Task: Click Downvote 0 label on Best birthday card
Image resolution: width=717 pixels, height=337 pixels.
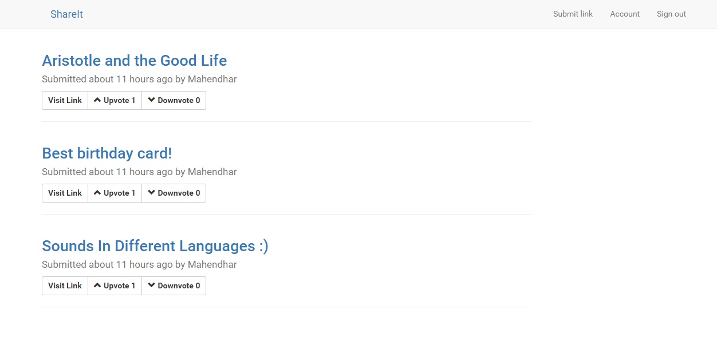Action: point(179,193)
